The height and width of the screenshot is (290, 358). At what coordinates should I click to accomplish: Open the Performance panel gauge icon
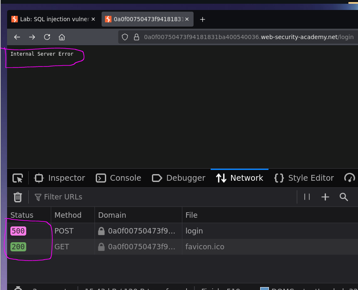coord(349,178)
